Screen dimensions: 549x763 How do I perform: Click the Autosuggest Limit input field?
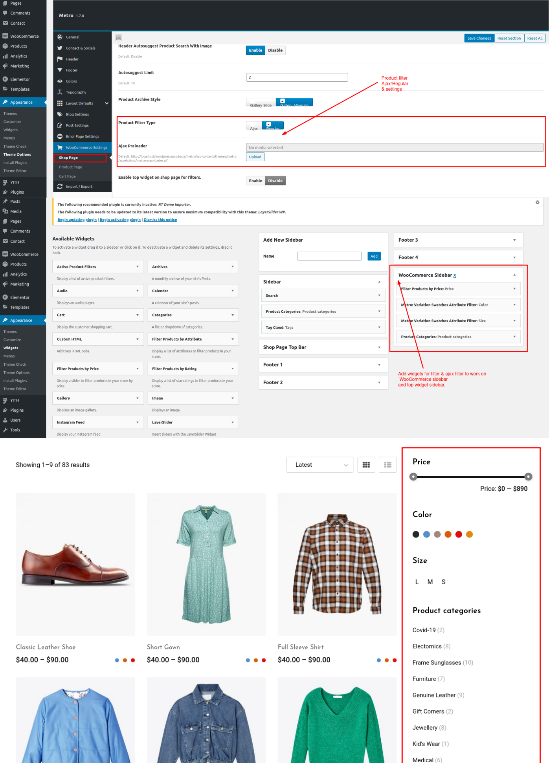(297, 77)
